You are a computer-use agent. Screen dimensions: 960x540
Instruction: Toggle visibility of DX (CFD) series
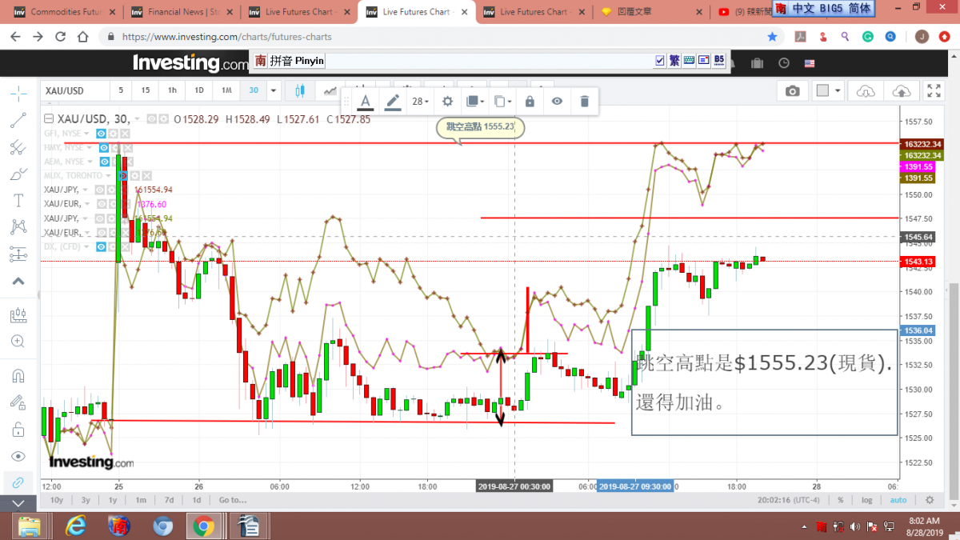coord(102,246)
